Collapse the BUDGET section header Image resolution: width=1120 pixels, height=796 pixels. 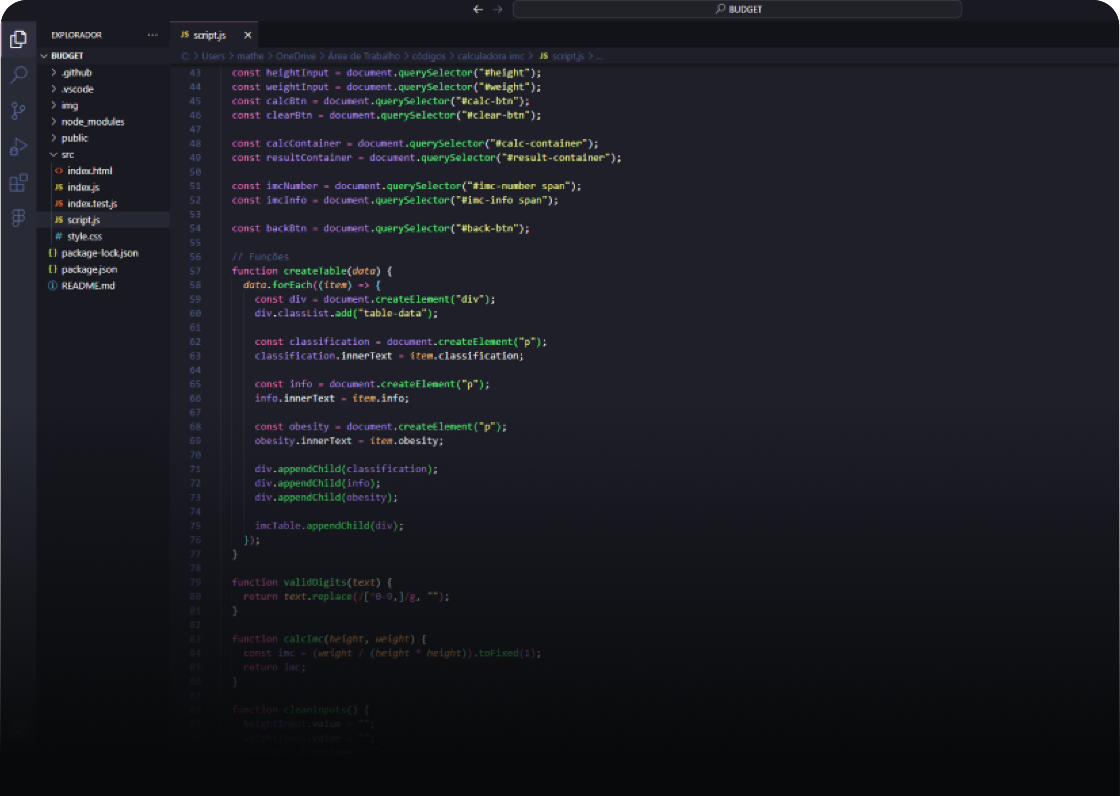click(x=67, y=56)
